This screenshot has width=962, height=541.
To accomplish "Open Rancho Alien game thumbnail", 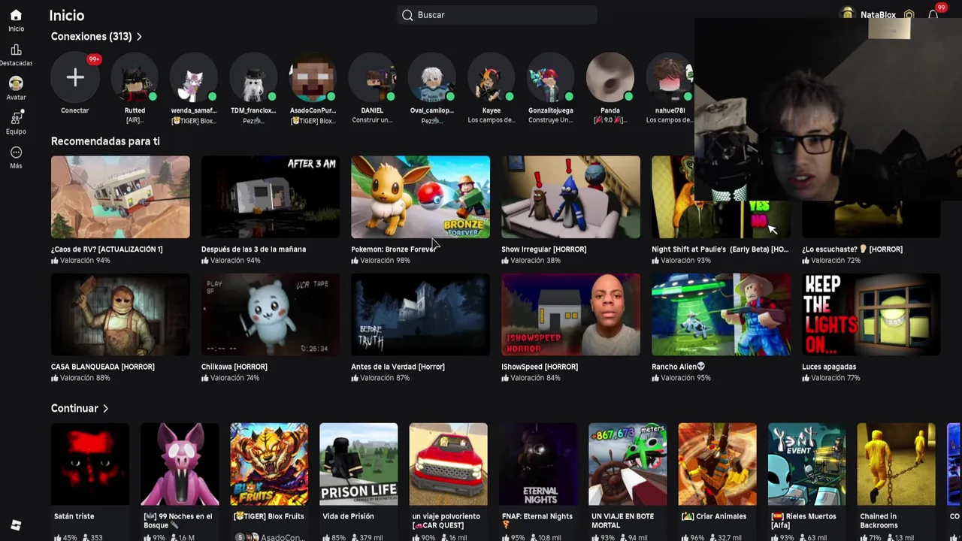I will 721,314.
